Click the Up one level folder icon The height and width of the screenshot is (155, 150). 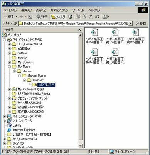[30, 17]
